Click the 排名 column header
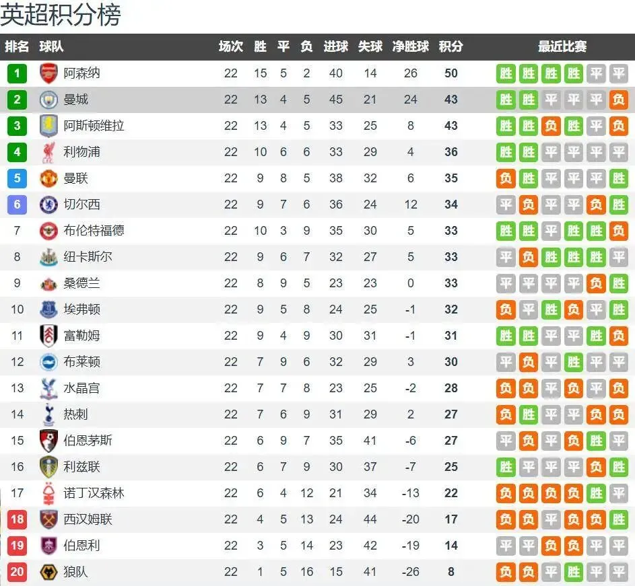This screenshot has width=635, height=586. (18, 46)
